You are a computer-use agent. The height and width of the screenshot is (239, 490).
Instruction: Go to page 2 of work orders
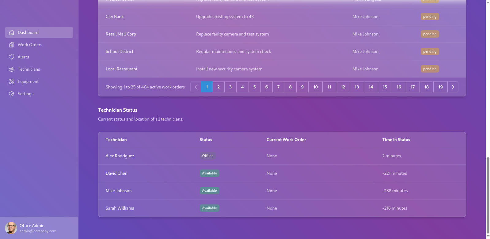pos(218,87)
